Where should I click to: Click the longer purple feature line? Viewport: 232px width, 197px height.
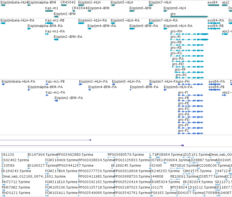tap(92, 145)
